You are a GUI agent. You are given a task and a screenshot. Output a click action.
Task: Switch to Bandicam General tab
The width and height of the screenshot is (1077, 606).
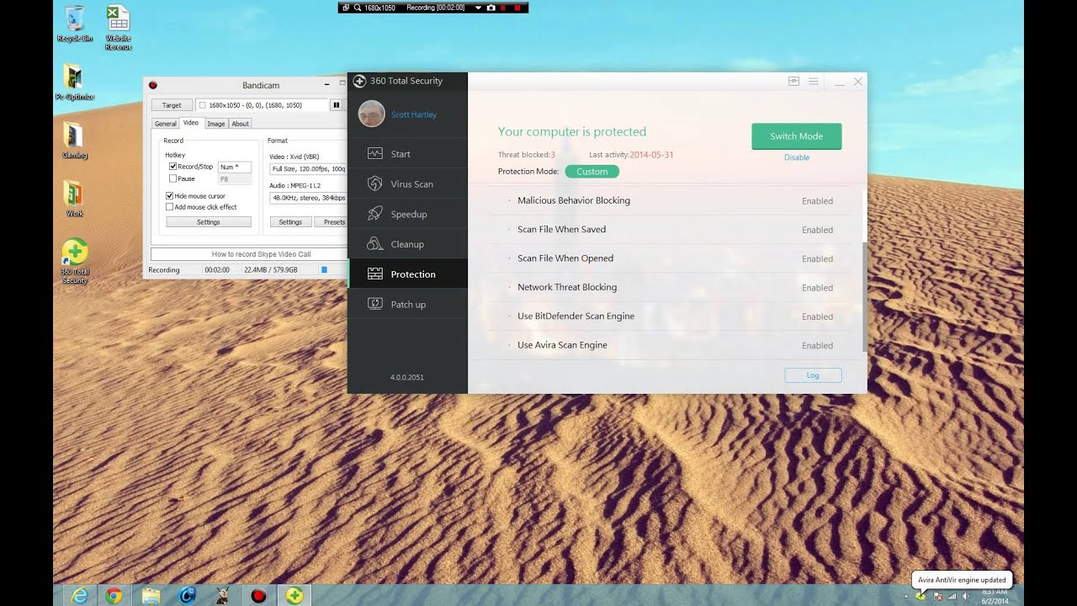pos(166,124)
